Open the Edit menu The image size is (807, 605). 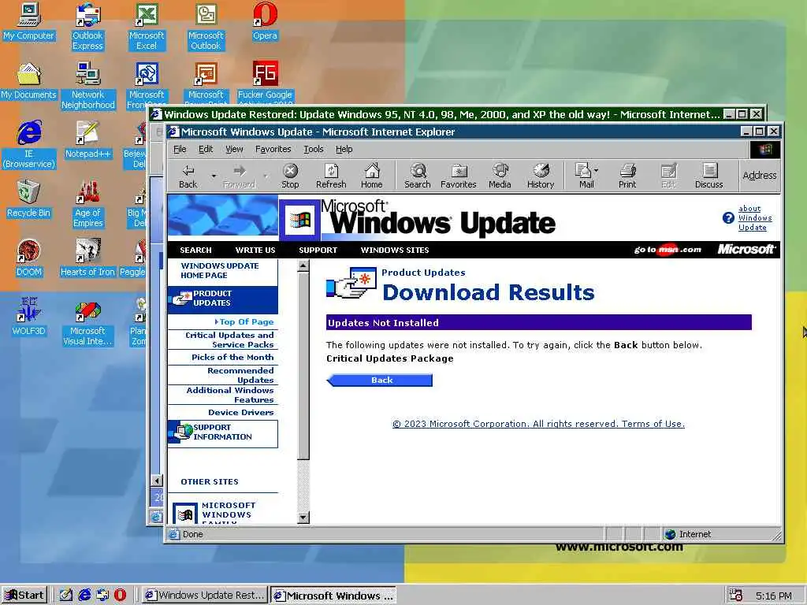(206, 149)
